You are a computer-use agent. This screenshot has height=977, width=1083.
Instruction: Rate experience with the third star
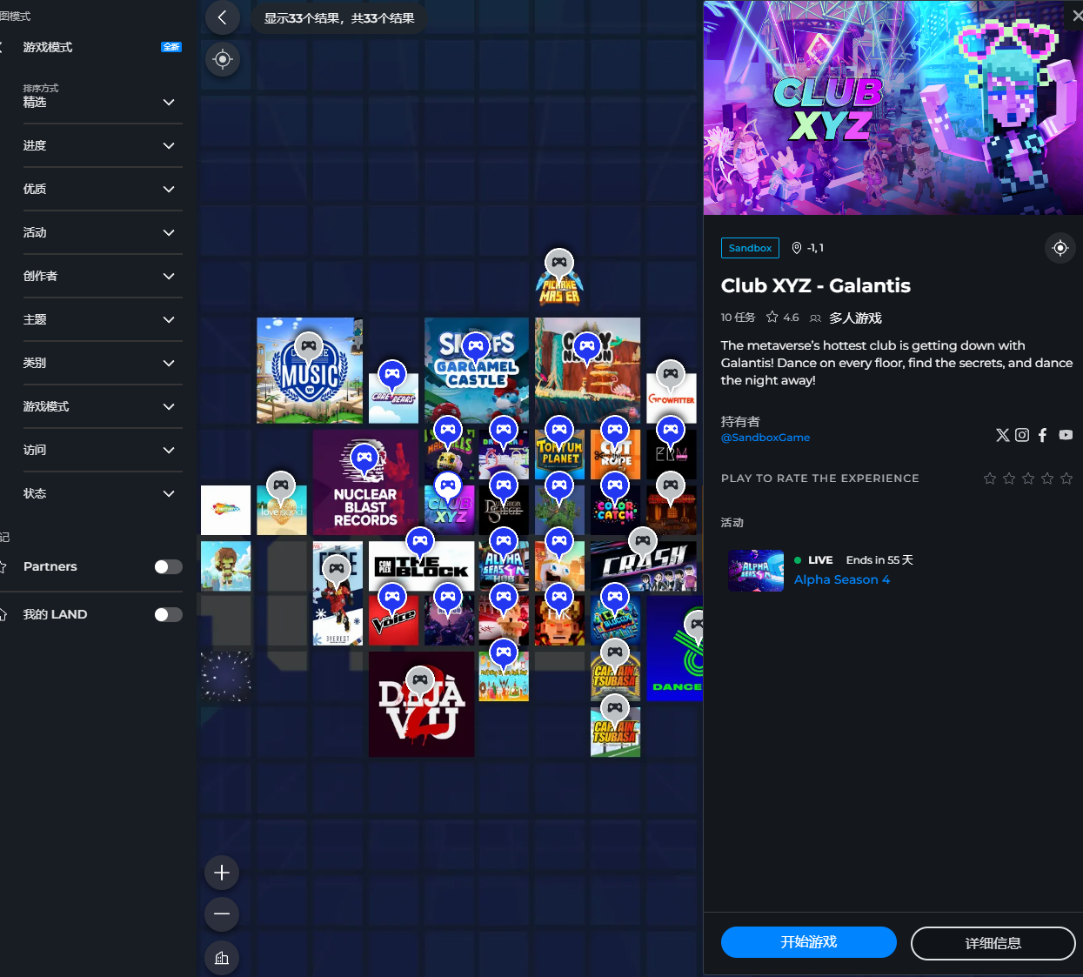[1028, 478]
